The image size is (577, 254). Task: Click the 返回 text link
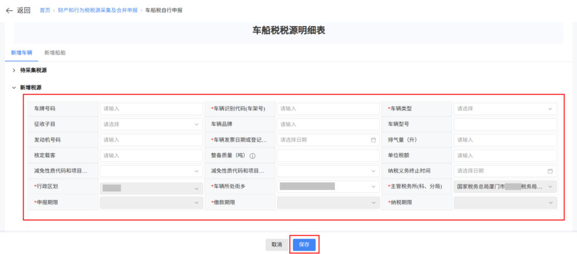[24, 10]
